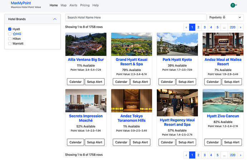This screenshot has height=160, width=247.
Task: Open the Popularity sort dropdown
Action: tap(225, 17)
